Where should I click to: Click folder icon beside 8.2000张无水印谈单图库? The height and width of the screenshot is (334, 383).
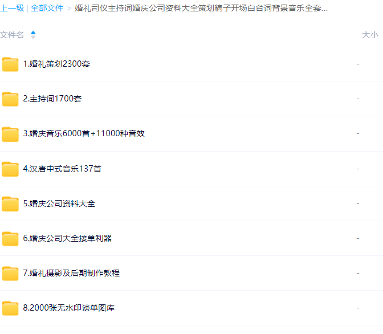click(x=10, y=308)
